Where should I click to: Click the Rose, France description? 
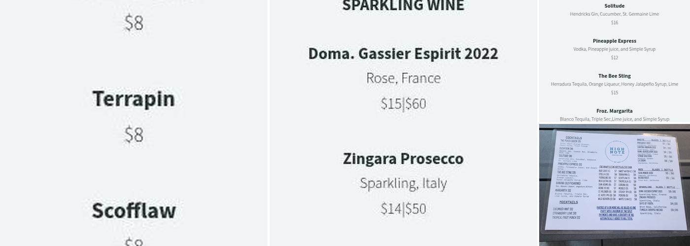403,78
